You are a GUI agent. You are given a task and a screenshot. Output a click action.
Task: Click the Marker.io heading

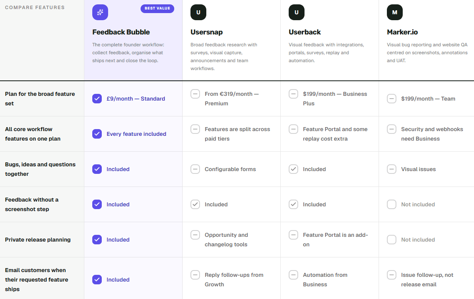point(402,32)
